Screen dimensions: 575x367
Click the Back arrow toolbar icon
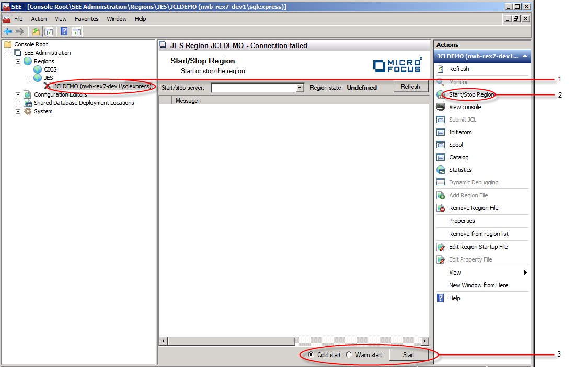click(8, 31)
